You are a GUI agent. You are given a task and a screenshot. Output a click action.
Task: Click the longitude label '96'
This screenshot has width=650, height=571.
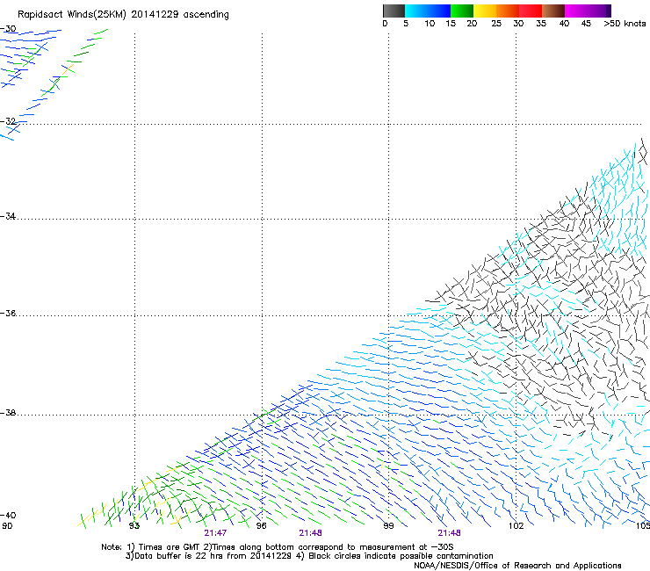click(261, 526)
